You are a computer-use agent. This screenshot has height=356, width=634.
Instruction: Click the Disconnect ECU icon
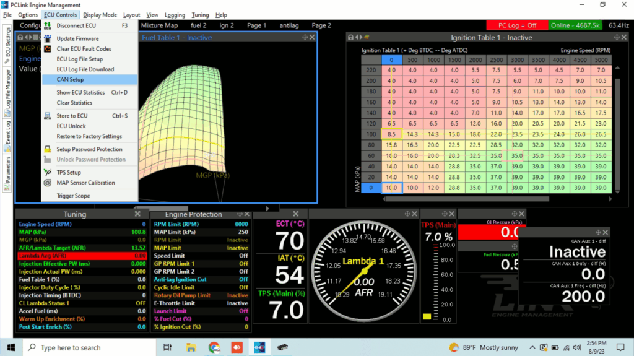[48, 26]
